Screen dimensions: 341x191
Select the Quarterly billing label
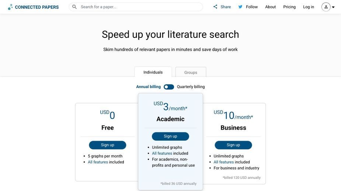(x=191, y=87)
